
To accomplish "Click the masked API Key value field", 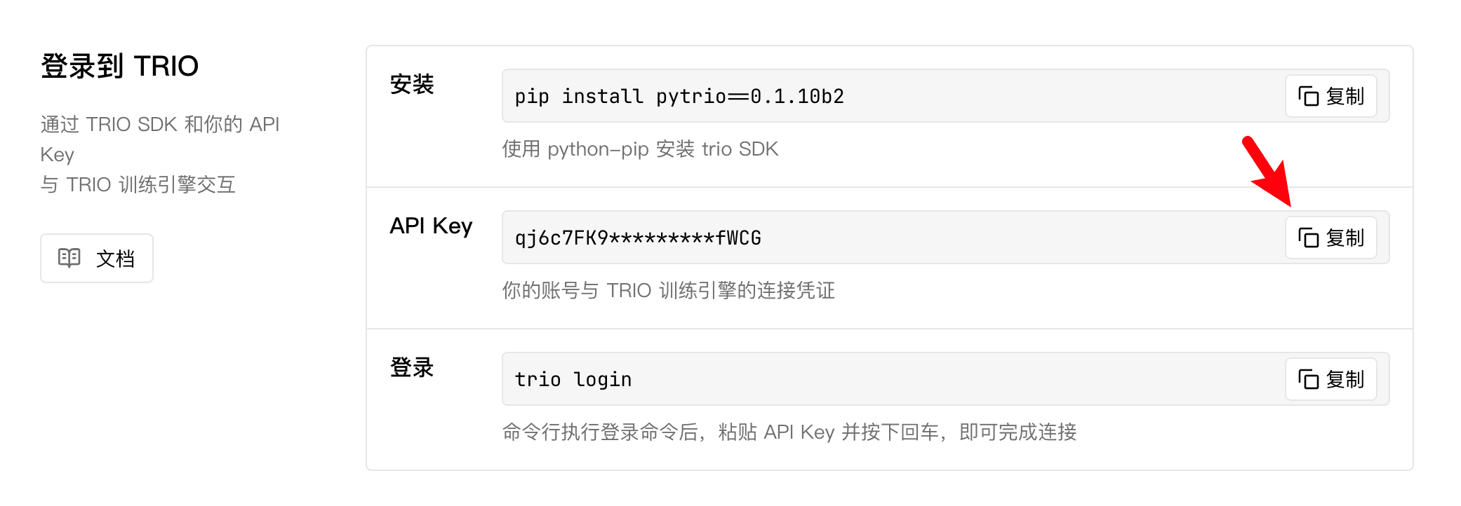I will 842,238.
